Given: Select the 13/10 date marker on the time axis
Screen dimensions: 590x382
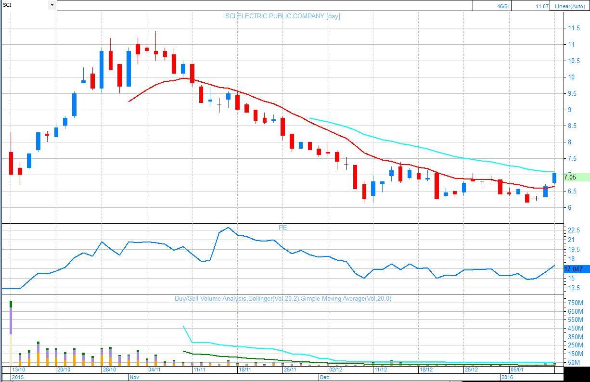Looking at the screenshot, I should click(18, 369).
